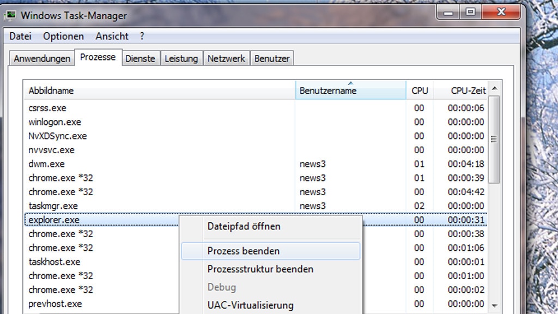Screen dimensions: 558x314
Task: Click the process list scrollbar thumb
Action: (494, 140)
